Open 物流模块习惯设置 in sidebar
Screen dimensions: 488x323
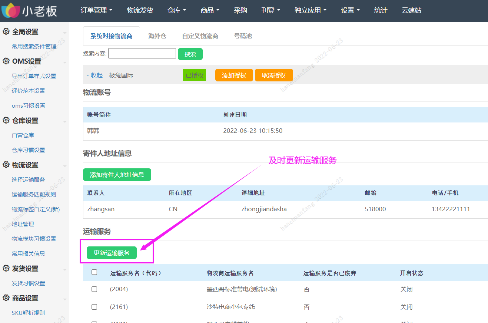(34, 239)
